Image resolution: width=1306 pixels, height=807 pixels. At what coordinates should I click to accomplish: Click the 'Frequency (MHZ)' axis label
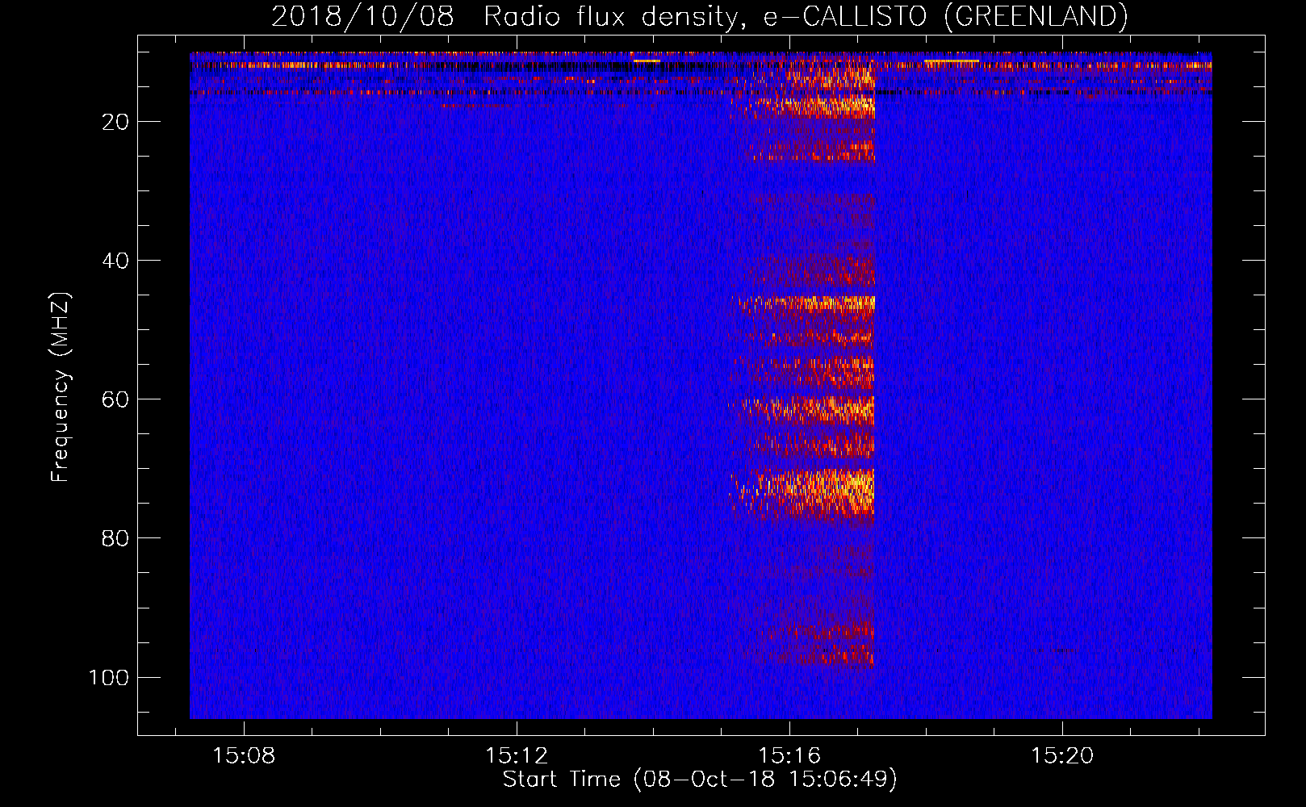pos(61,387)
